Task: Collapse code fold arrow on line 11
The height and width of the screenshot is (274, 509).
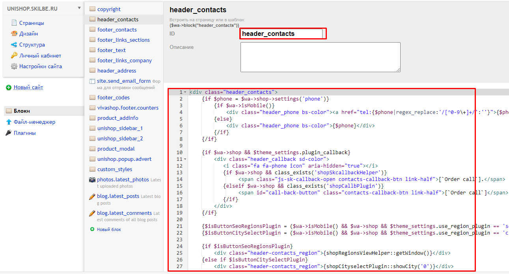Action: pos(186,159)
